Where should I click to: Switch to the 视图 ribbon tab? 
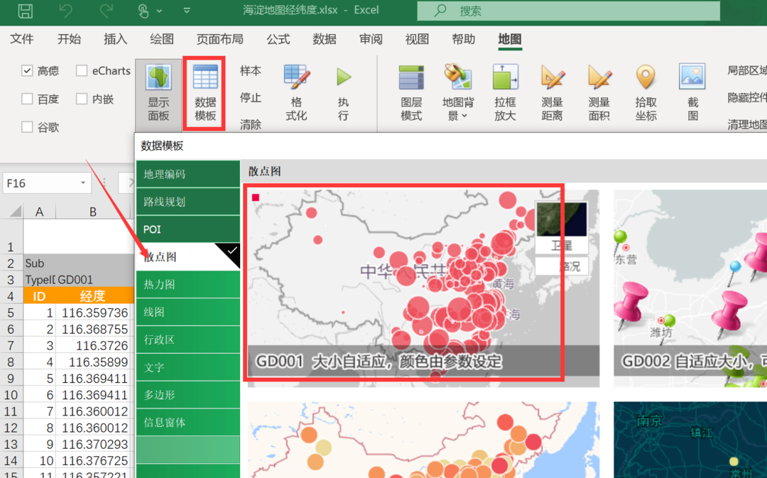418,38
